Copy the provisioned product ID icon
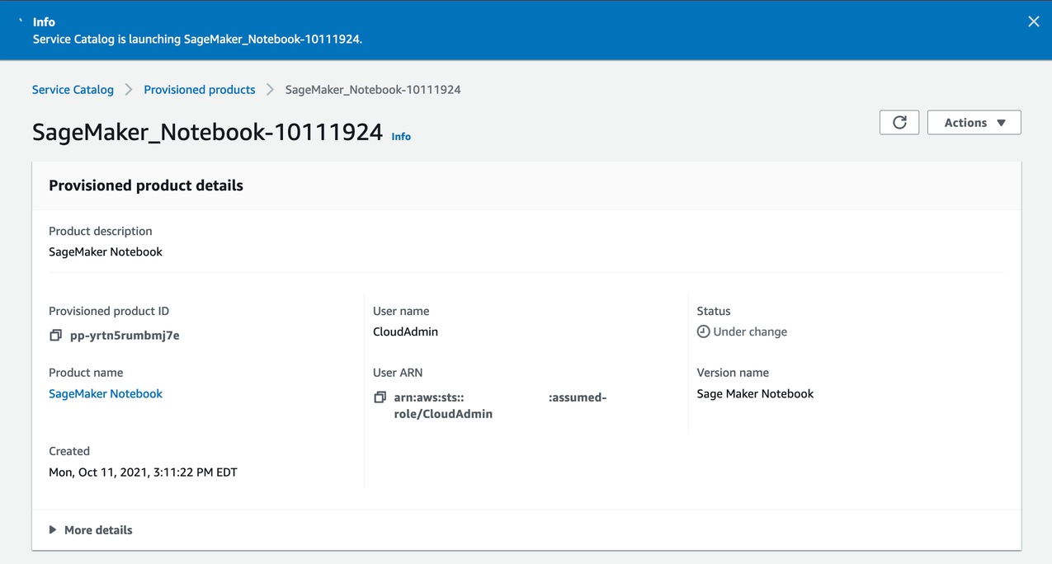Image resolution: width=1052 pixels, height=564 pixels. pos(55,335)
